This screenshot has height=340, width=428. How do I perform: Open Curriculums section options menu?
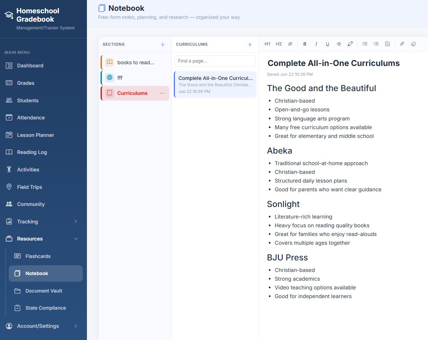[x=162, y=93]
